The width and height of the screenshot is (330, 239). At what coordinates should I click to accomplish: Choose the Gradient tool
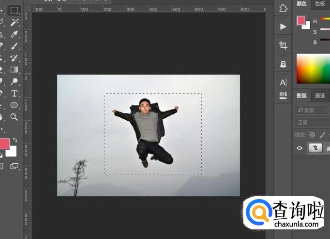click(x=14, y=70)
